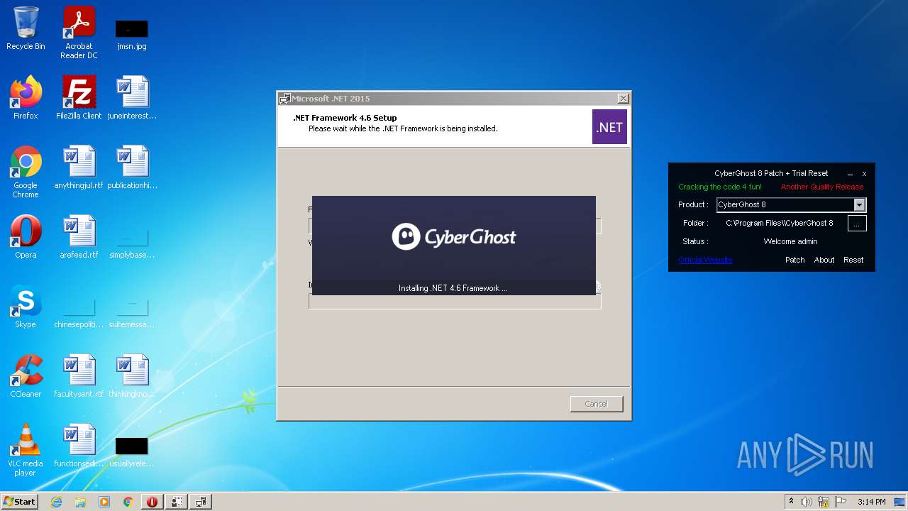This screenshot has width=908, height=511.
Task: Click 'Welcome admin' status text
Action: coord(790,241)
